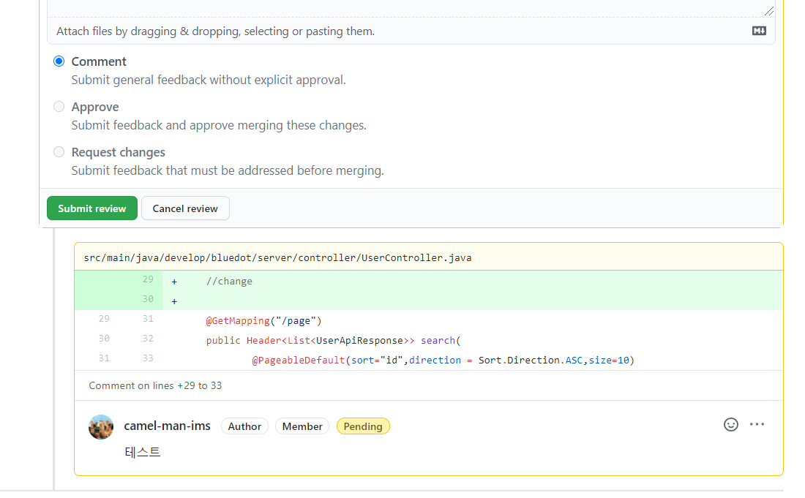Click line number 30 in the diff
This screenshot has height=498, width=805.
tap(147, 300)
